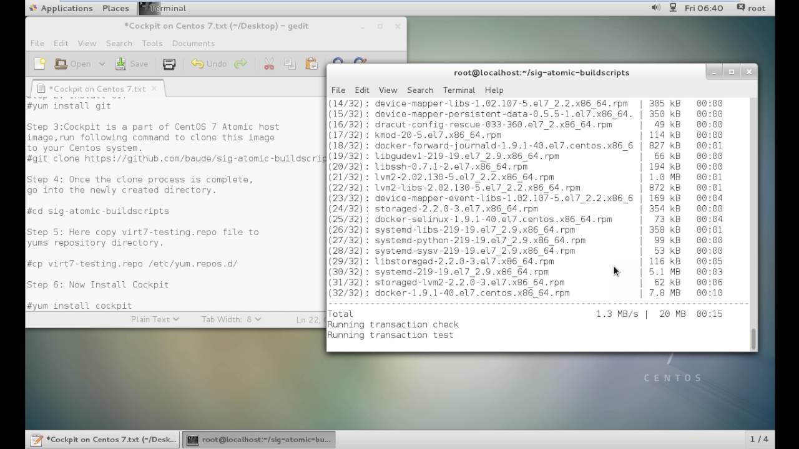Maximize the terminal window
This screenshot has width=799, height=449.
point(732,72)
